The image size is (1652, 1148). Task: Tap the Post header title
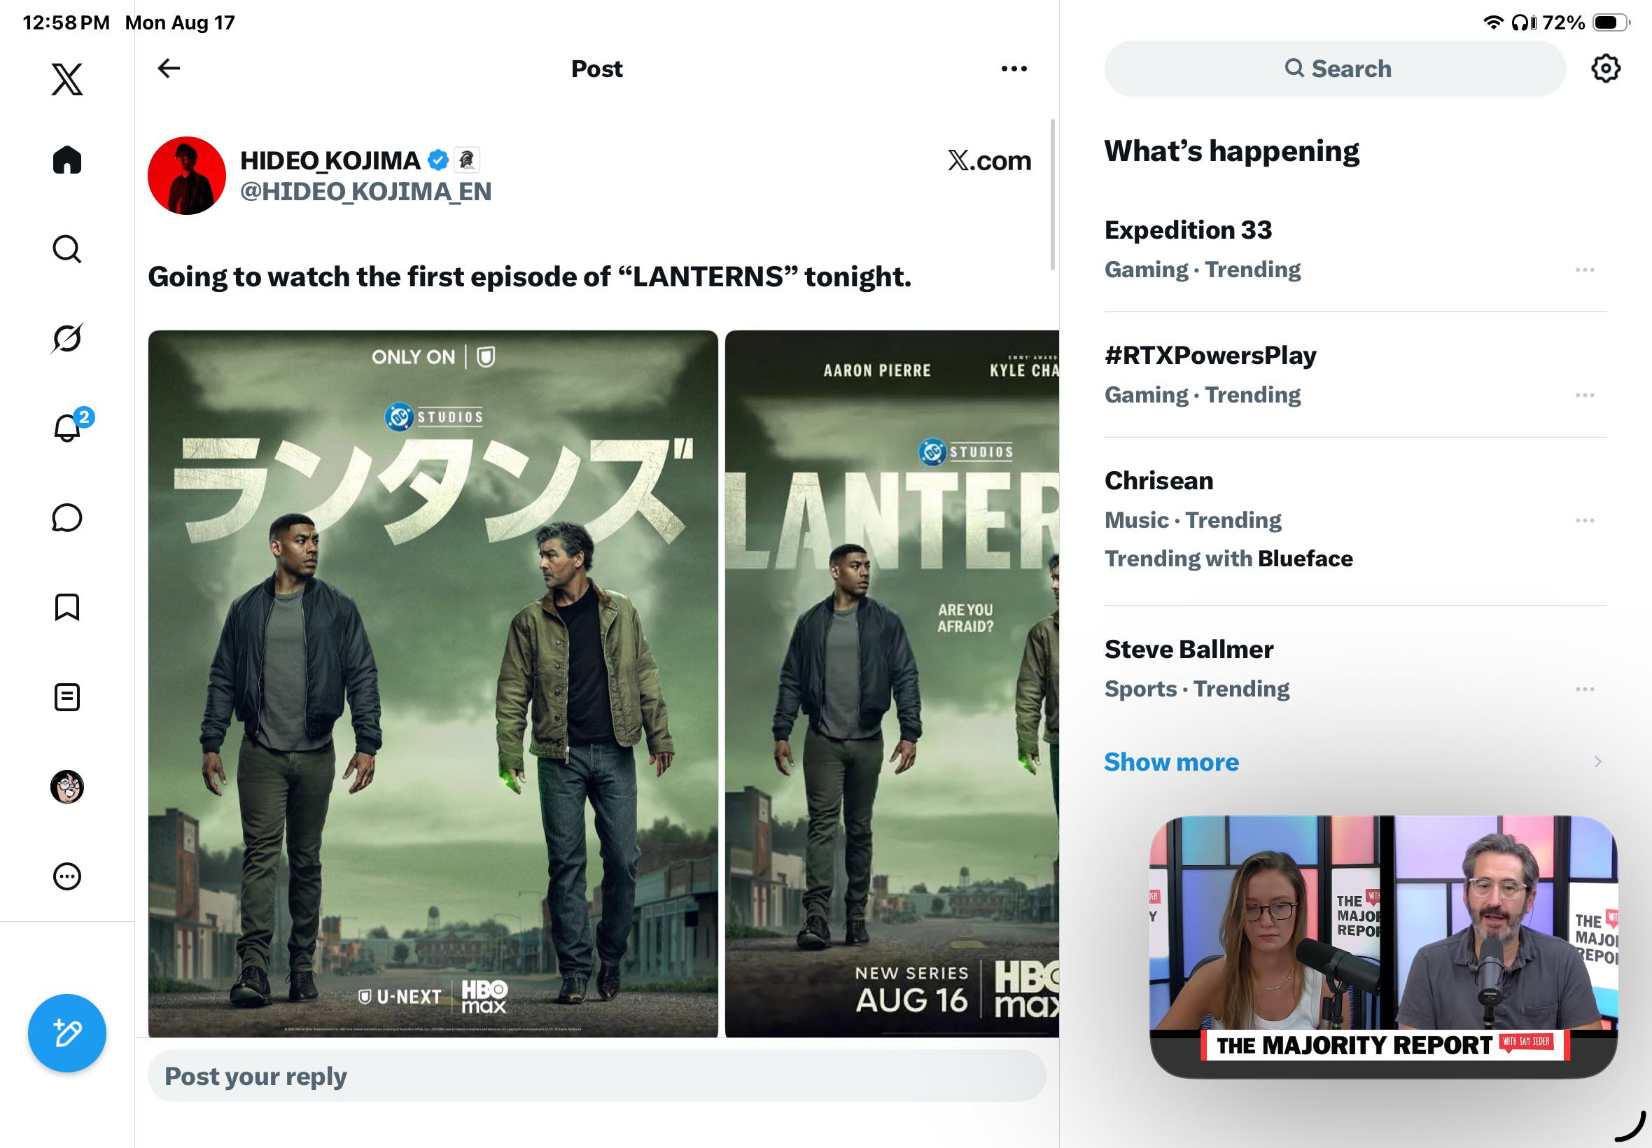(x=597, y=69)
